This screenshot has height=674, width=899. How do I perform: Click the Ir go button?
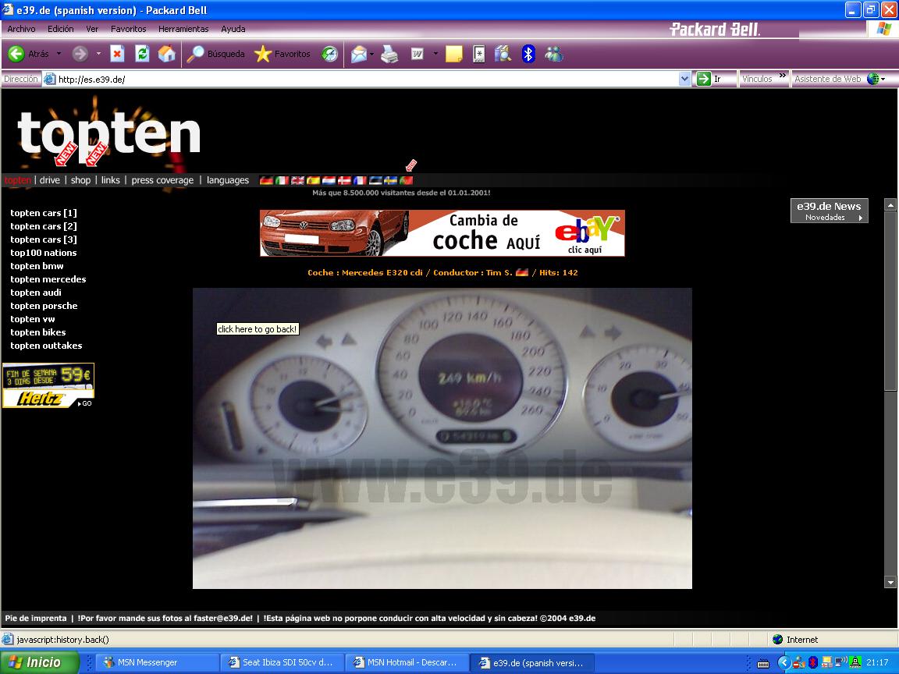point(709,79)
